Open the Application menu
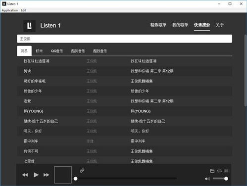The image size is (247, 186). coord(10,10)
